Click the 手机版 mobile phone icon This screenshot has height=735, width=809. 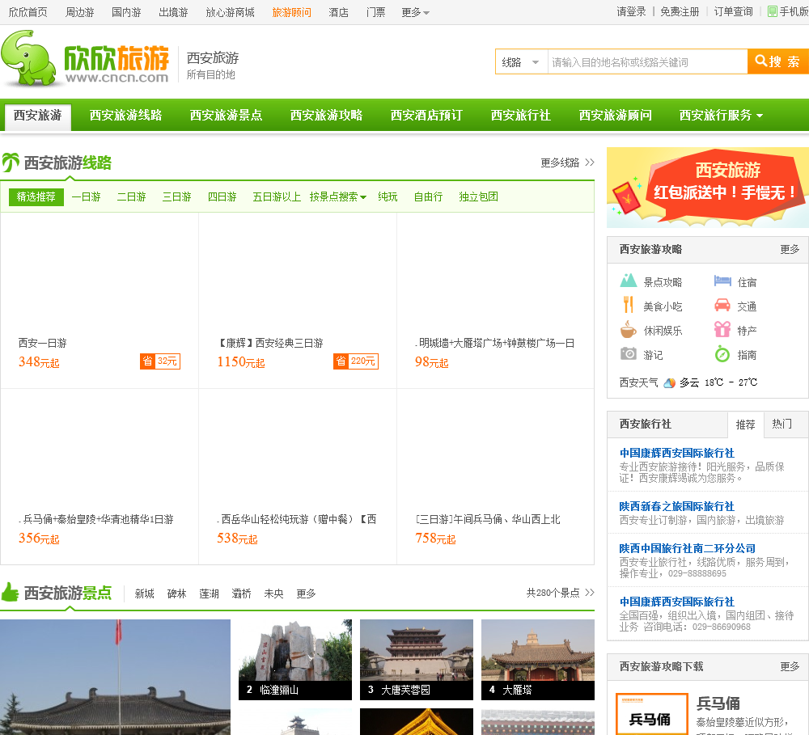773,11
